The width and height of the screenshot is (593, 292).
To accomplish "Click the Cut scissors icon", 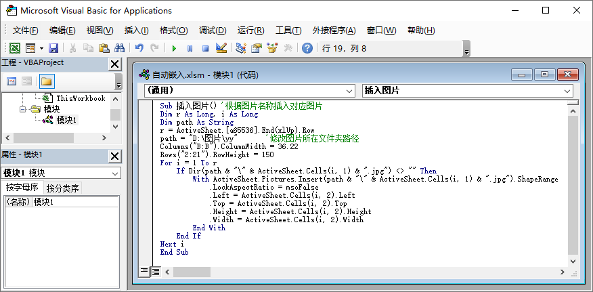I will [72, 48].
